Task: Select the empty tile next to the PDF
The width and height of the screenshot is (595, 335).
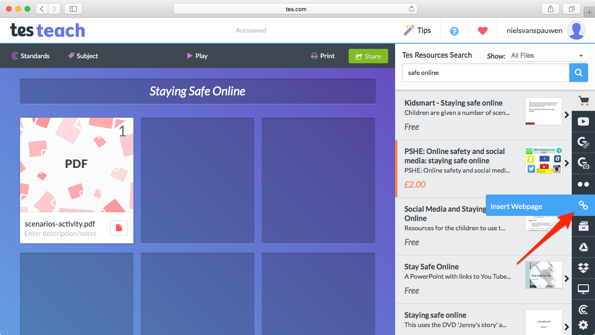Action: (x=198, y=181)
